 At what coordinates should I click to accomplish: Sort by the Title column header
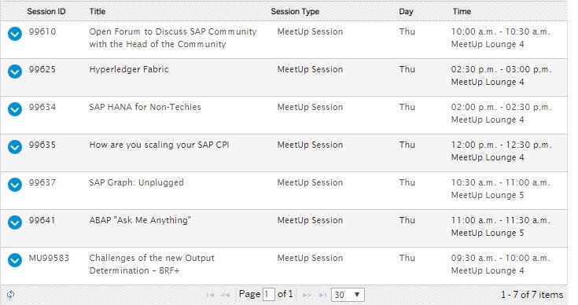(98, 12)
